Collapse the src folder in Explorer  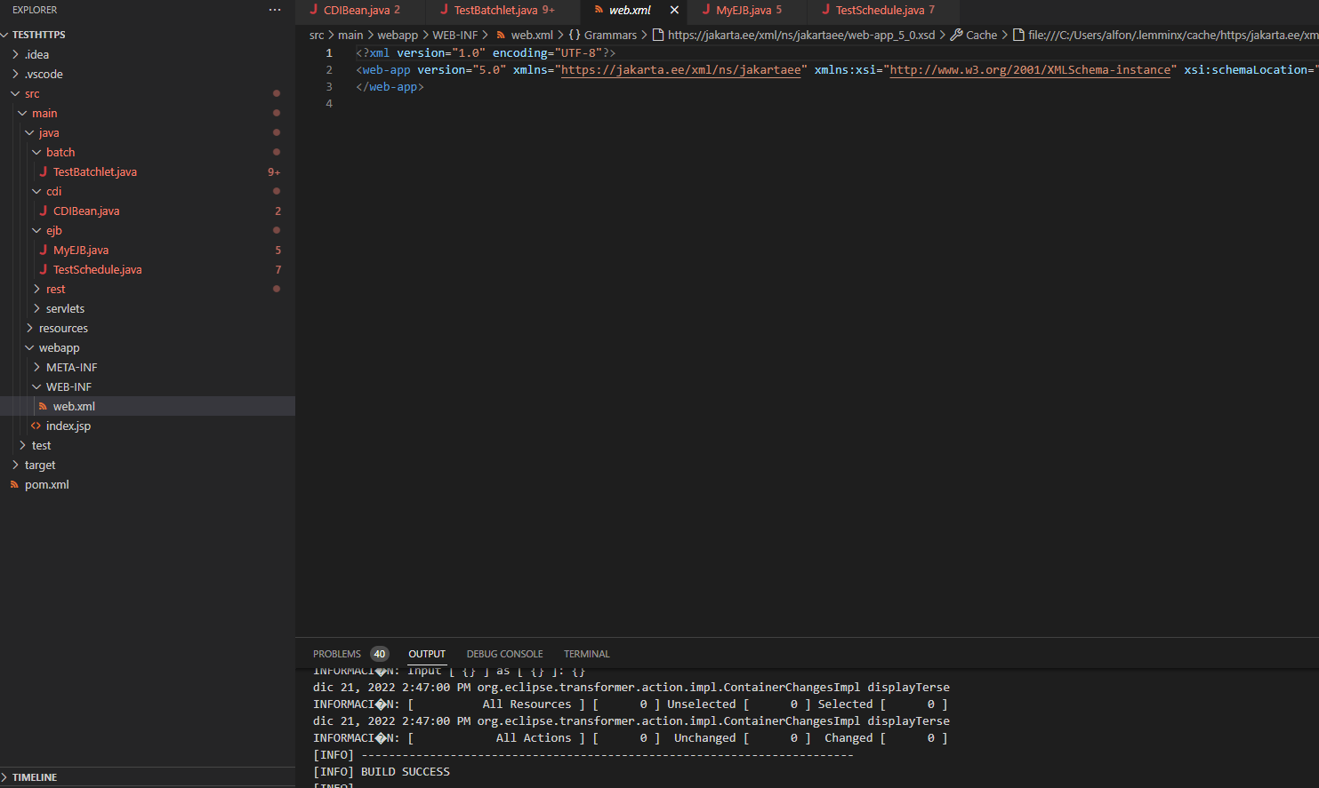pyautogui.click(x=15, y=93)
